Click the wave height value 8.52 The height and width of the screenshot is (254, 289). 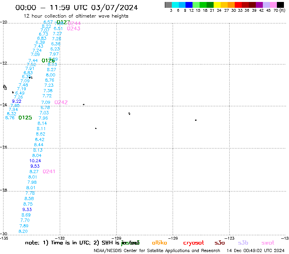tap(41, 134)
